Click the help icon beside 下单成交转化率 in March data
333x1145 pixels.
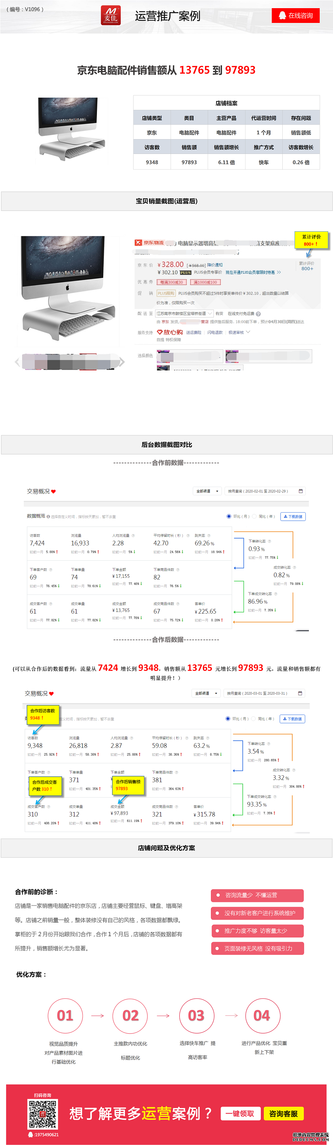(275, 796)
